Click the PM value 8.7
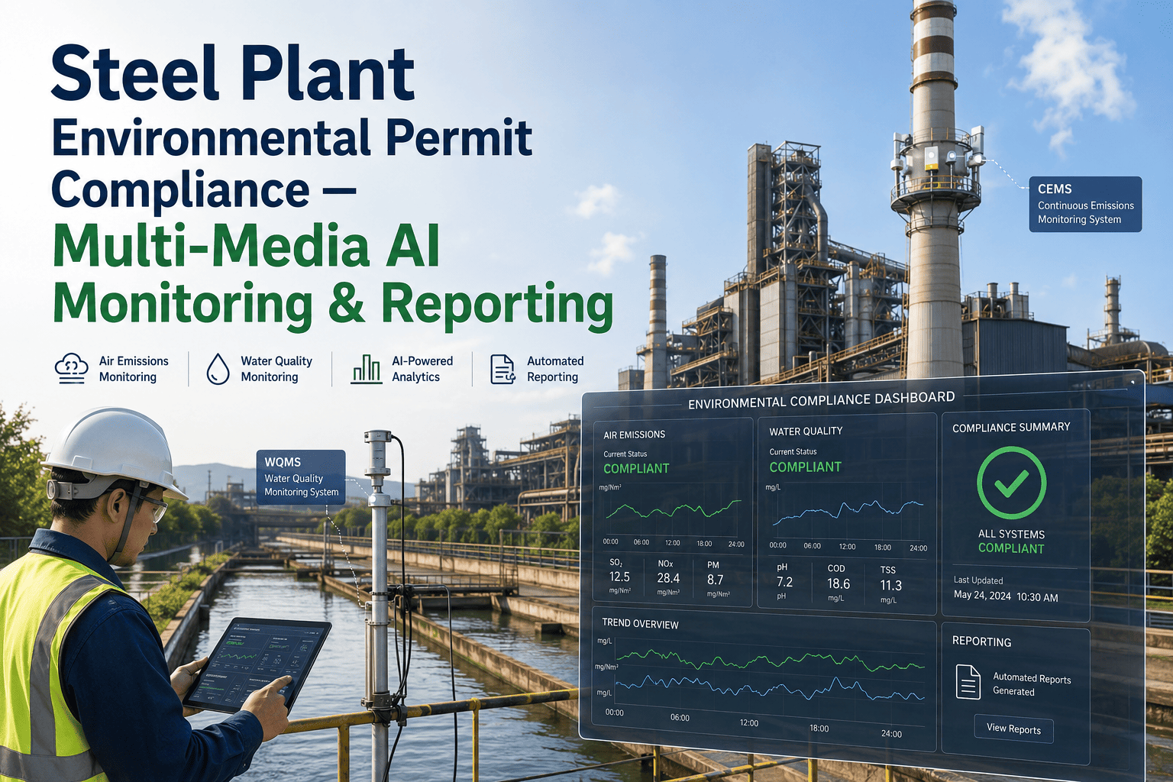Image resolution: width=1173 pixels, height=782 pixels. (x=715, y=580)
